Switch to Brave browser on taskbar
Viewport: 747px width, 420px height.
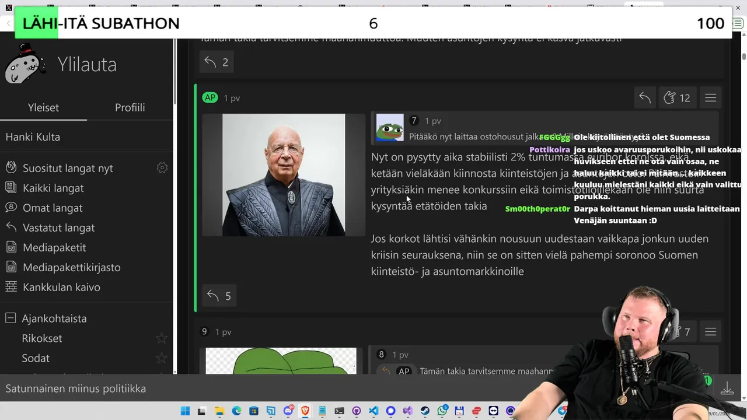click(x=305, y=411)
